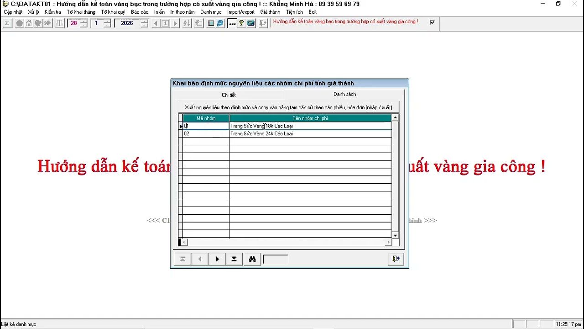Screen dimensions: 584x329
Task: Click the search input box beside binoculars
Action: (x=276, y=260)
